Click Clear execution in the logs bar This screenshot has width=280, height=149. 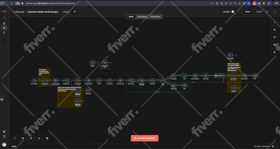(261, 146)
